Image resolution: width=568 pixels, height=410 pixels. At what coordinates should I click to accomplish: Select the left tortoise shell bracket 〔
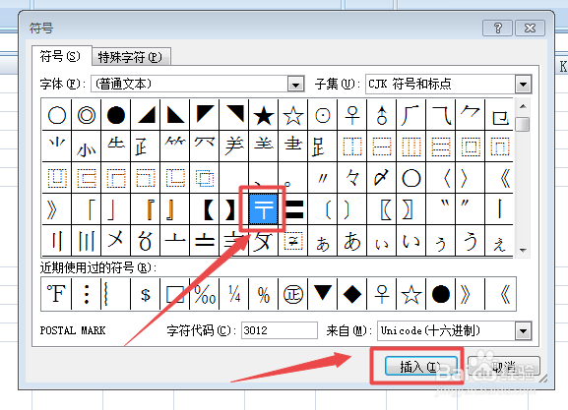[x=323, y=209]
